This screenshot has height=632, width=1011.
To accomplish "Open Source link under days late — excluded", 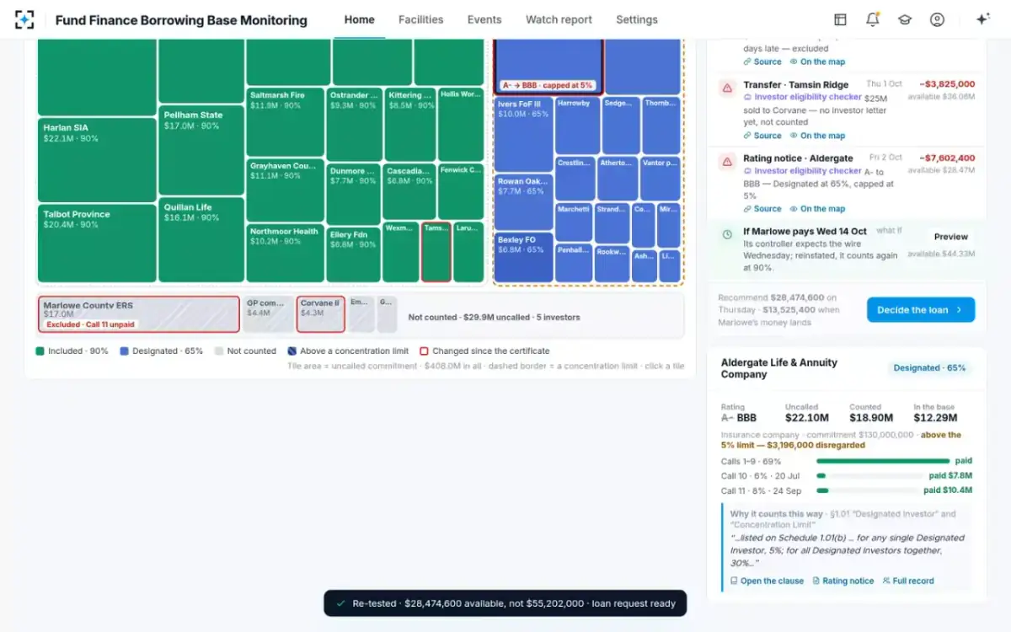I will click(x=762, y=62).
